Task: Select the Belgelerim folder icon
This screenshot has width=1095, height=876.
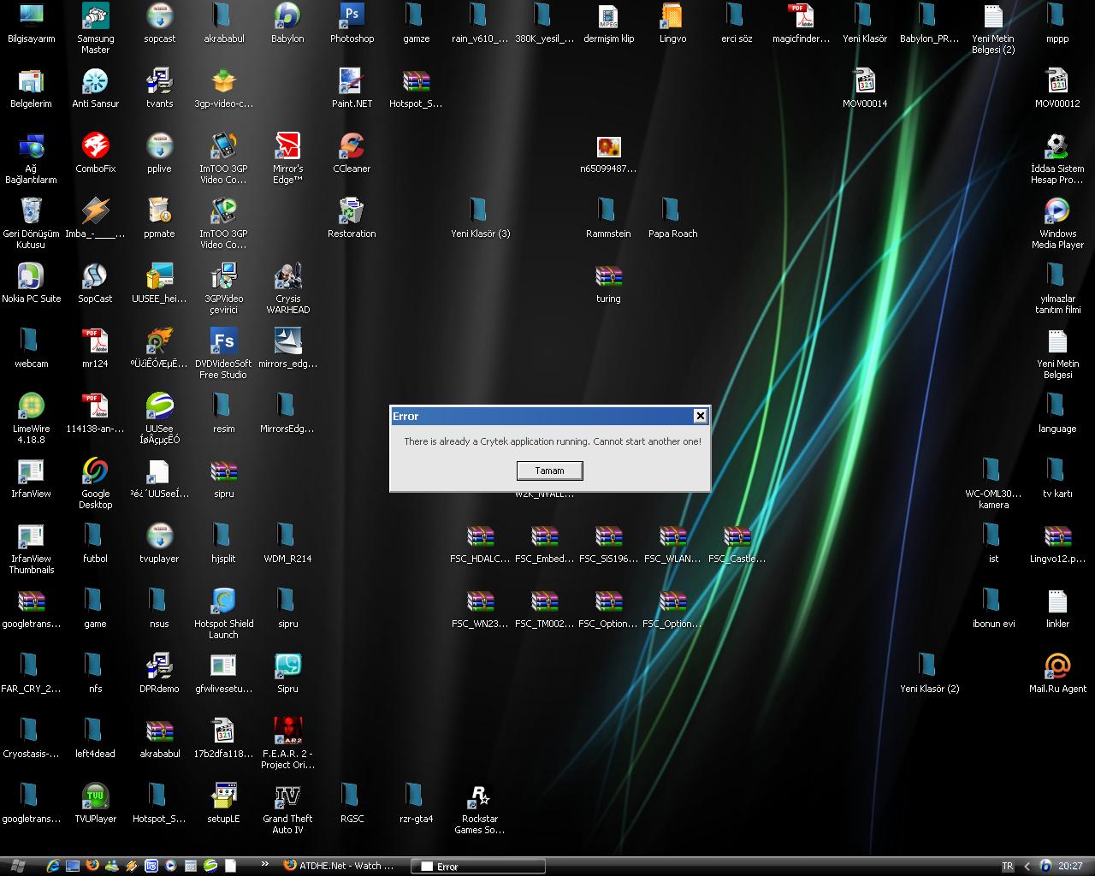Action: 31,88
